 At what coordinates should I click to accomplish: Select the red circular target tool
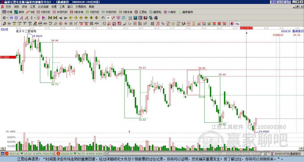[x=61, y=24]
